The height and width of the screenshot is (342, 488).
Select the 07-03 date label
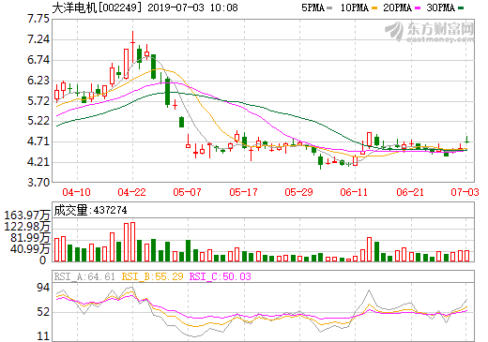(465, 192)
